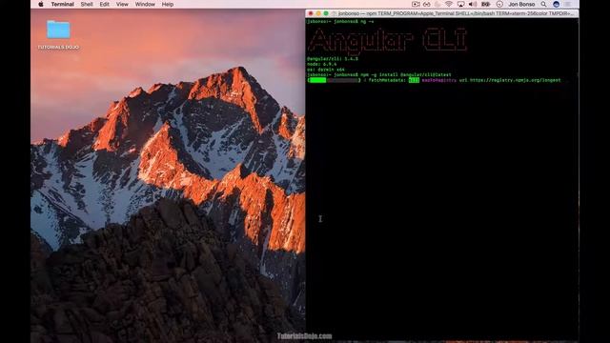Image resolution: width=610 pixels, height=343 pixels.
Task: Click the screen recording status icon
Action: click(416, 4)
